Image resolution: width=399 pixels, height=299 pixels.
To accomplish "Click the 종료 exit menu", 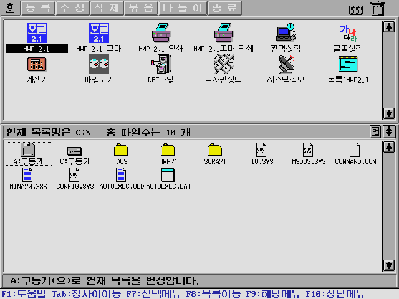I will (x=224, y=8).
